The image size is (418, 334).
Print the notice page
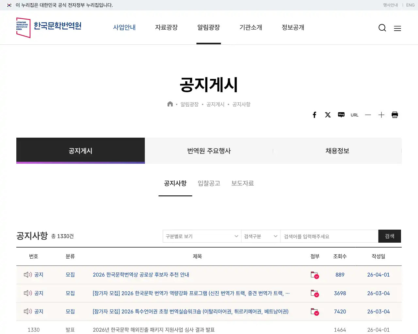click(x=394, y=115)
